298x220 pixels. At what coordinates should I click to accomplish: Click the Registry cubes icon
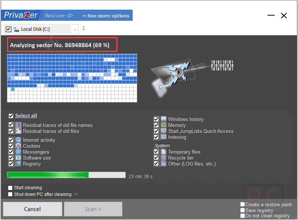[x=18, y=164]
